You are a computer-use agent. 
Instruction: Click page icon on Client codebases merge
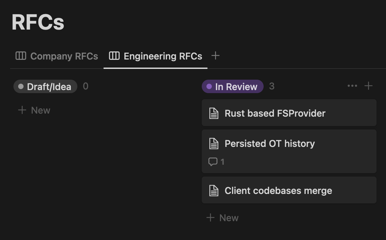point(214,191)
